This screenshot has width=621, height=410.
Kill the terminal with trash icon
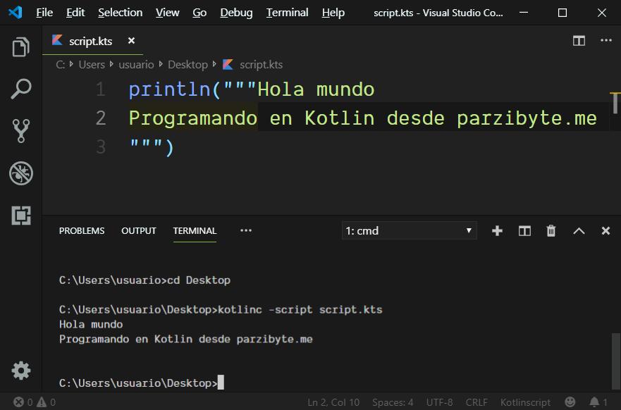click(x=551, y=231)
